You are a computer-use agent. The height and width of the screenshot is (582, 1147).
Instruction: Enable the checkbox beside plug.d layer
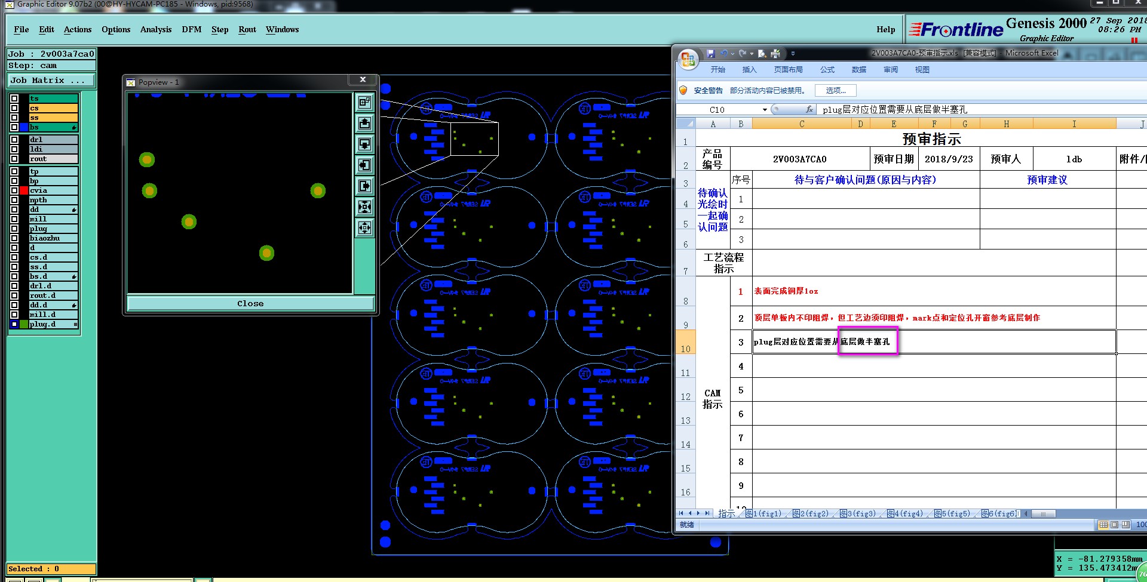(x=14, y=324)
